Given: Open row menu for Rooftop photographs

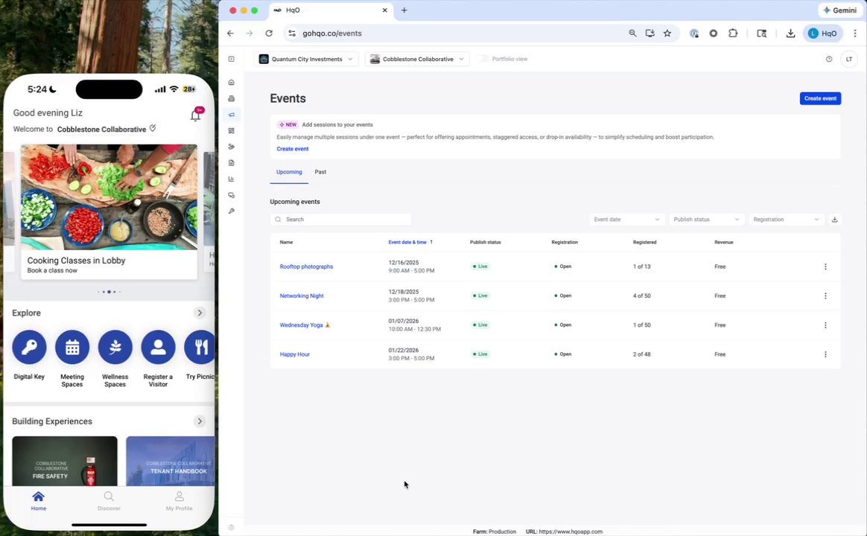Looking at the screenshot, I should click(825, 267).
